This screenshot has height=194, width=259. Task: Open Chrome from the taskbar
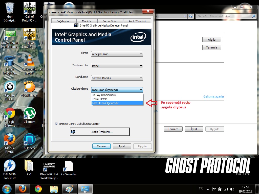pyautogui.click(x=38, y=189)
